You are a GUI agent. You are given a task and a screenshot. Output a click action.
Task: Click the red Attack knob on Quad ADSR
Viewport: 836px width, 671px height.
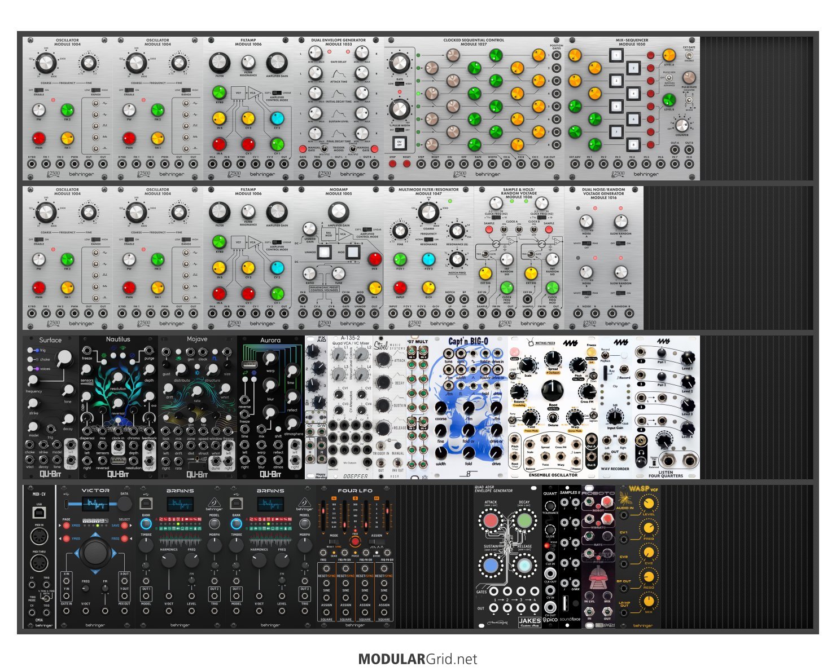491,520
